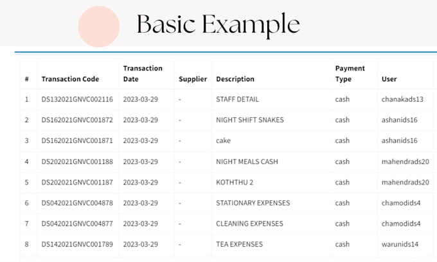Click the KOTHTHU 2 description cell
Image resolution: width=437 pixels, height=262 pixels.
tap(235, 182)
